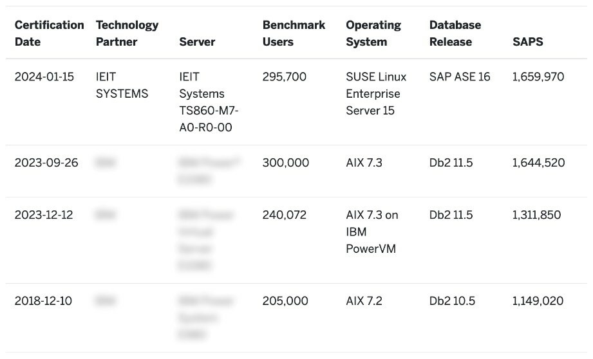
Task: Click the 2023-09-26 certification date
Action: (46, 163)
